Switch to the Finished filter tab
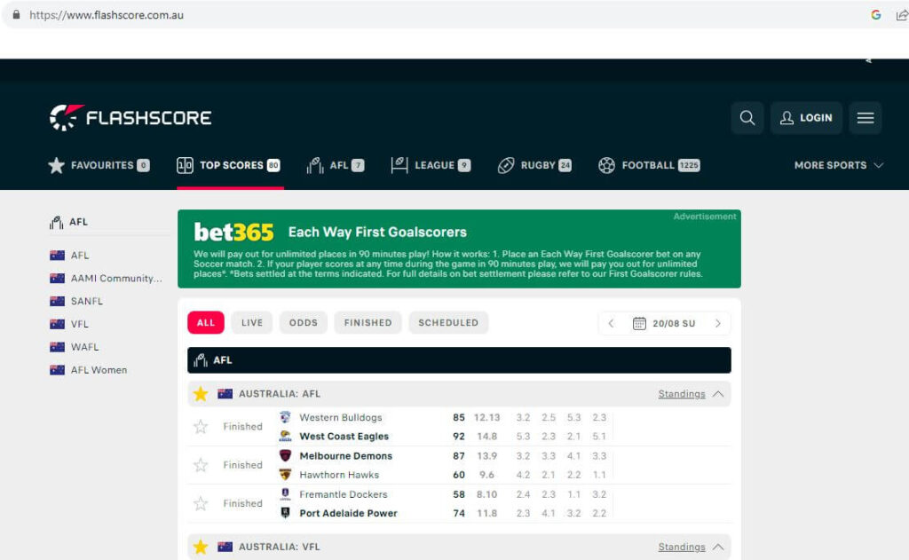Viewport: 909px width, 560px height. pos(368,322)
